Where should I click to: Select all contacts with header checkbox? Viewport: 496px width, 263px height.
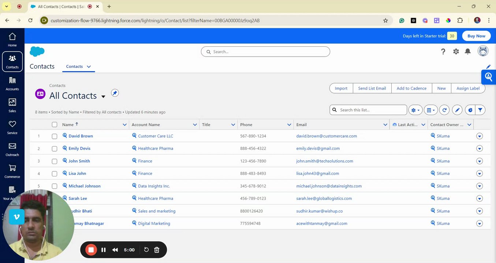pyautogui.click(x=55, y=125)
